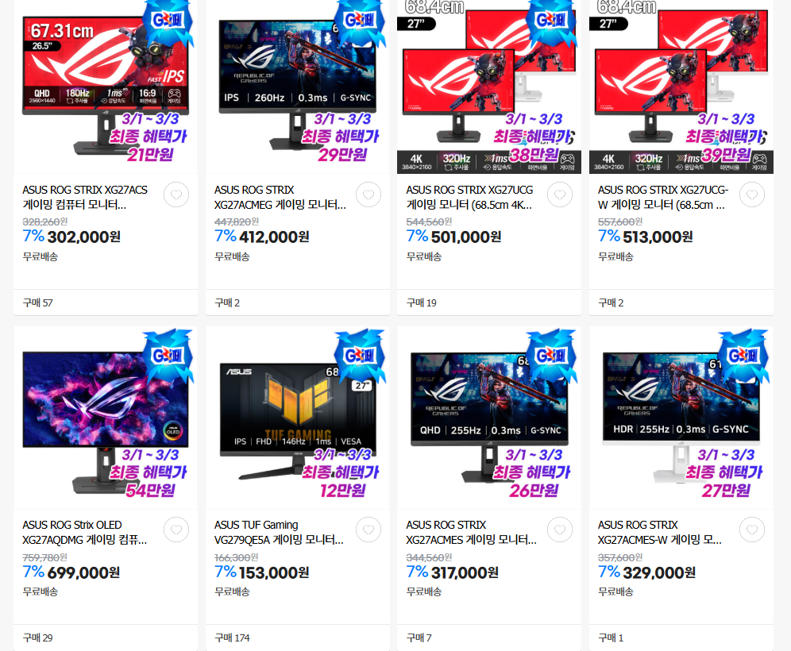Toggle wishlist heart for XG27AQDMG OLED monitor
The height and width of the screenshot is (651, 791).
[x=176, y=530]
